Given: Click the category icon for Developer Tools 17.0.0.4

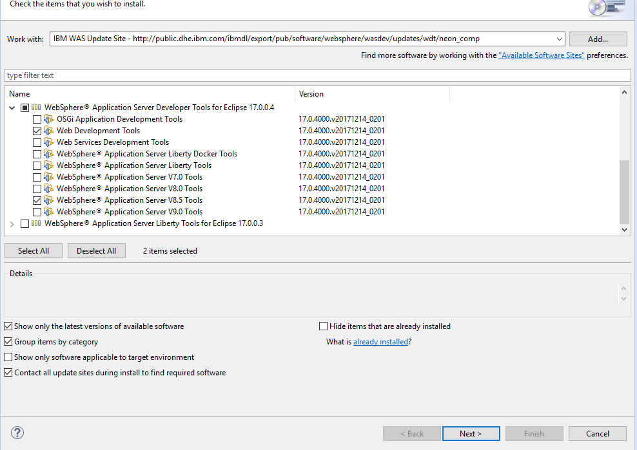Looking at the screenshot, I should coord(36,108).
